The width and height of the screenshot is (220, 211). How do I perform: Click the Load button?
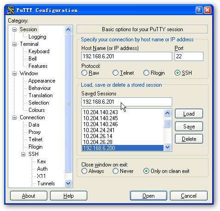point(189,114)
